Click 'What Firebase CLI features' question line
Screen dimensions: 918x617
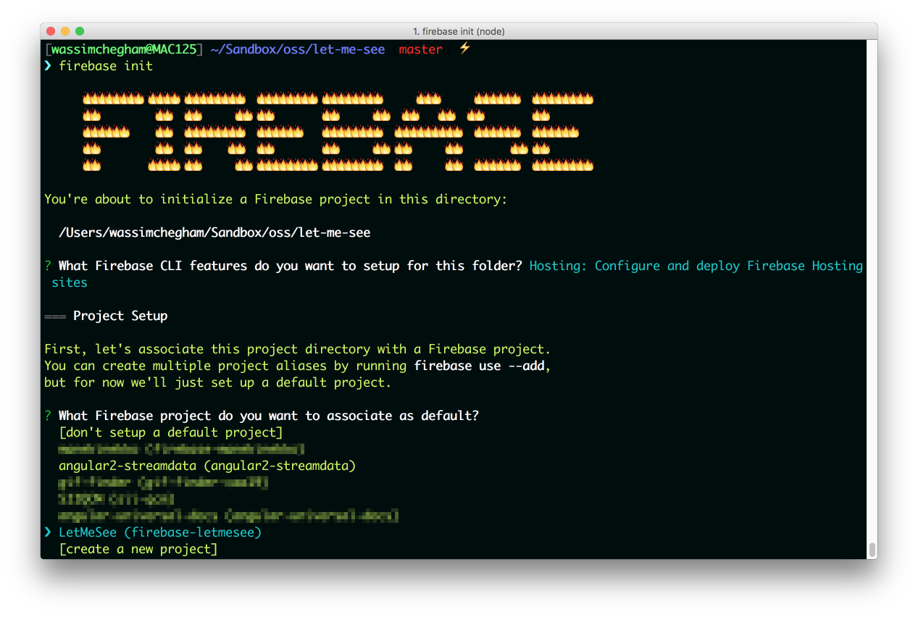click(x=291, y=266)
